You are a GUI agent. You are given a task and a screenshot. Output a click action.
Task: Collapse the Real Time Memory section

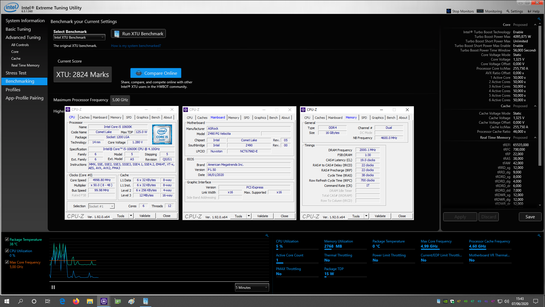click(535, 138)
